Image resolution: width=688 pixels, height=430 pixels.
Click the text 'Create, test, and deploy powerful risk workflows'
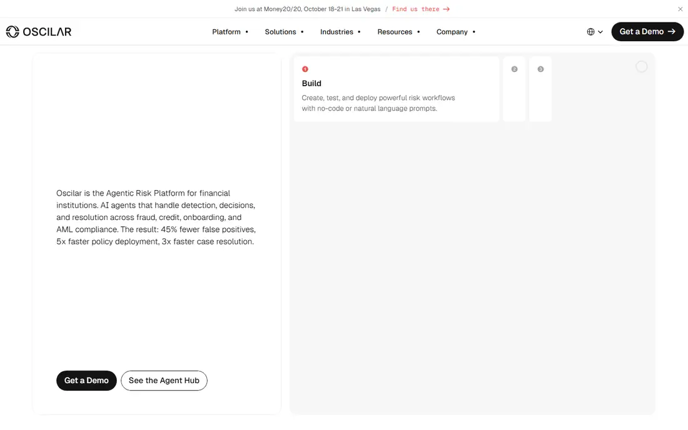point(378,97)
